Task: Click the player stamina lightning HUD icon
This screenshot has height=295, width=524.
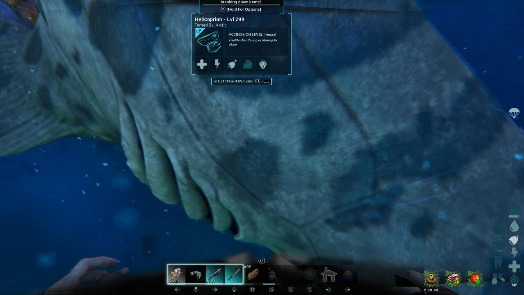Action: (x=515, y=253)
